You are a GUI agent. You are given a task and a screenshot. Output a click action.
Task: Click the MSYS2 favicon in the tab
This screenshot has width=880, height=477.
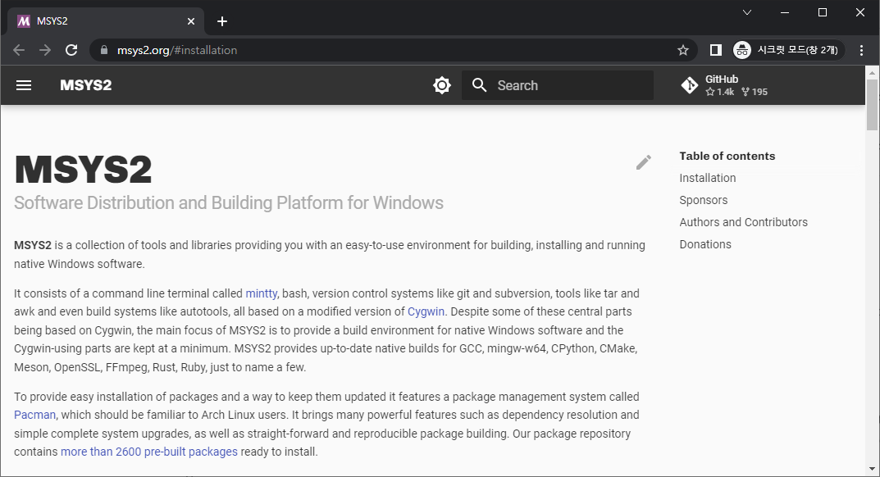pos(24,21)
